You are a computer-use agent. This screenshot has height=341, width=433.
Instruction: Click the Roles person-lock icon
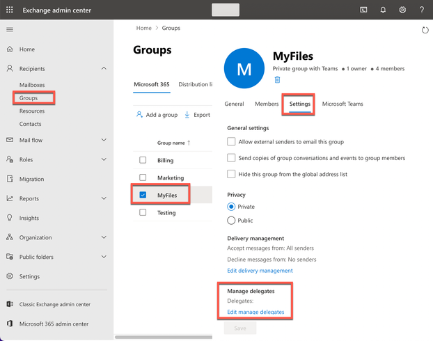tap(10, 159)
